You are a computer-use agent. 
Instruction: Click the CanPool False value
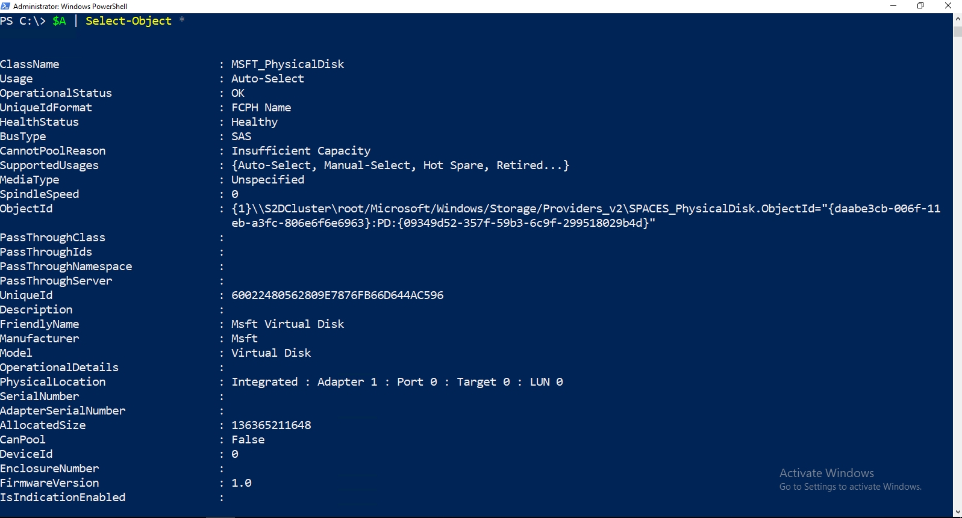[248, 440]
